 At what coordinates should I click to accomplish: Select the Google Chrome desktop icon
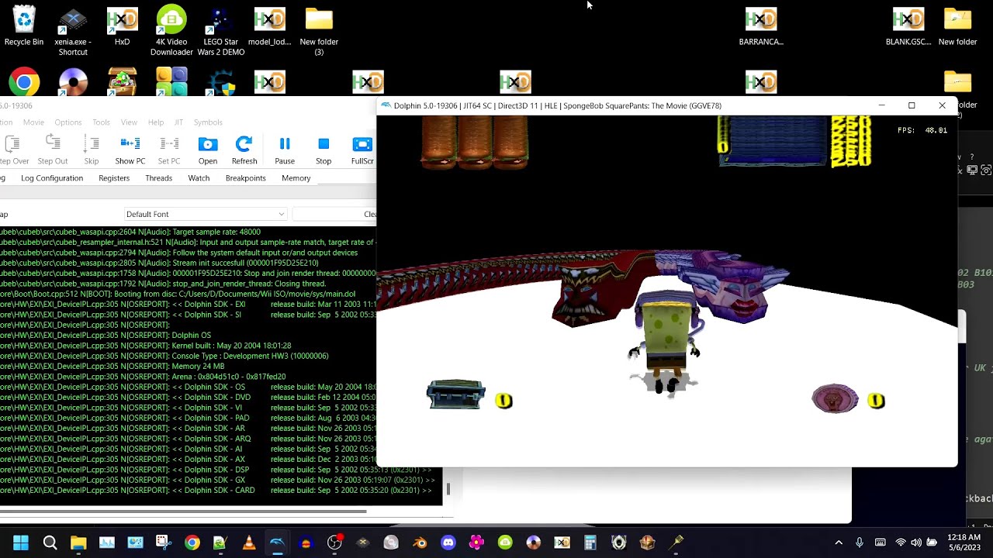coord(24,83)
